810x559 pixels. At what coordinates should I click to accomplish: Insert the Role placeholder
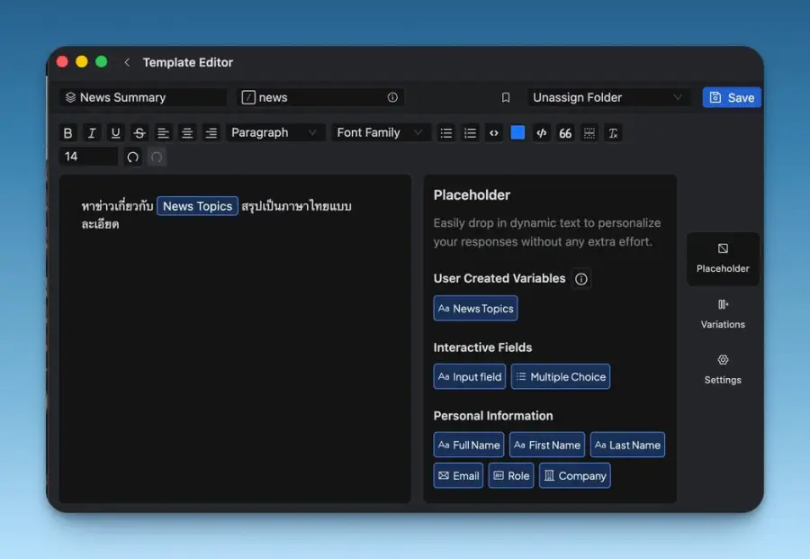point(511,476)
